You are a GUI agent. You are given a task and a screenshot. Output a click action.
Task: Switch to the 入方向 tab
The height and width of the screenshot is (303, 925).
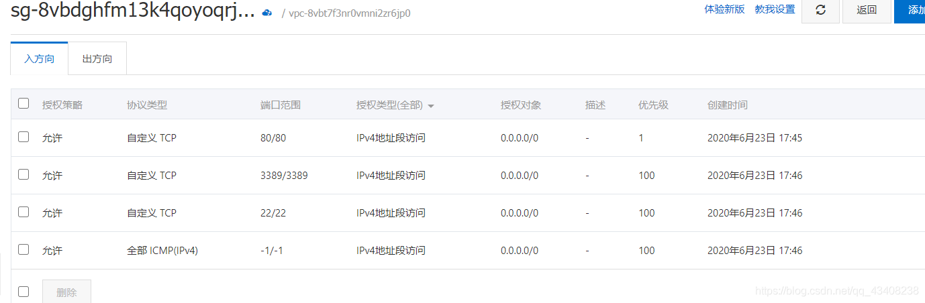[x=40, y=59]
